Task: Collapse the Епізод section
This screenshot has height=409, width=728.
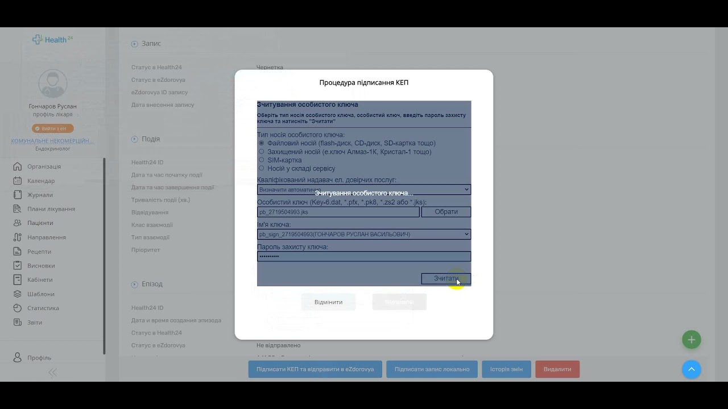Action: (135, 284)
